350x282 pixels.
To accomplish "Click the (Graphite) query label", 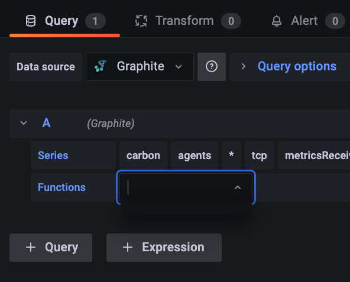I will 111,124.
